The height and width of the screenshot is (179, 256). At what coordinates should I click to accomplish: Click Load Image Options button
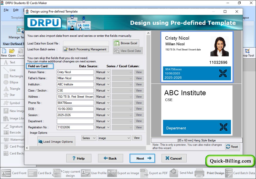click(56, 141)
